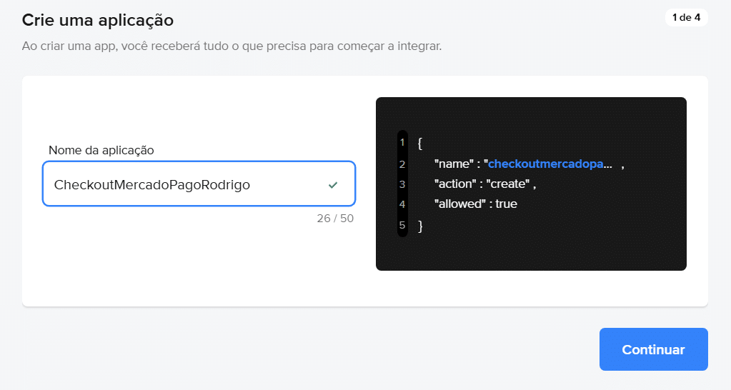
Task: Click line number 5 in code preview
Action: point(402,225)
